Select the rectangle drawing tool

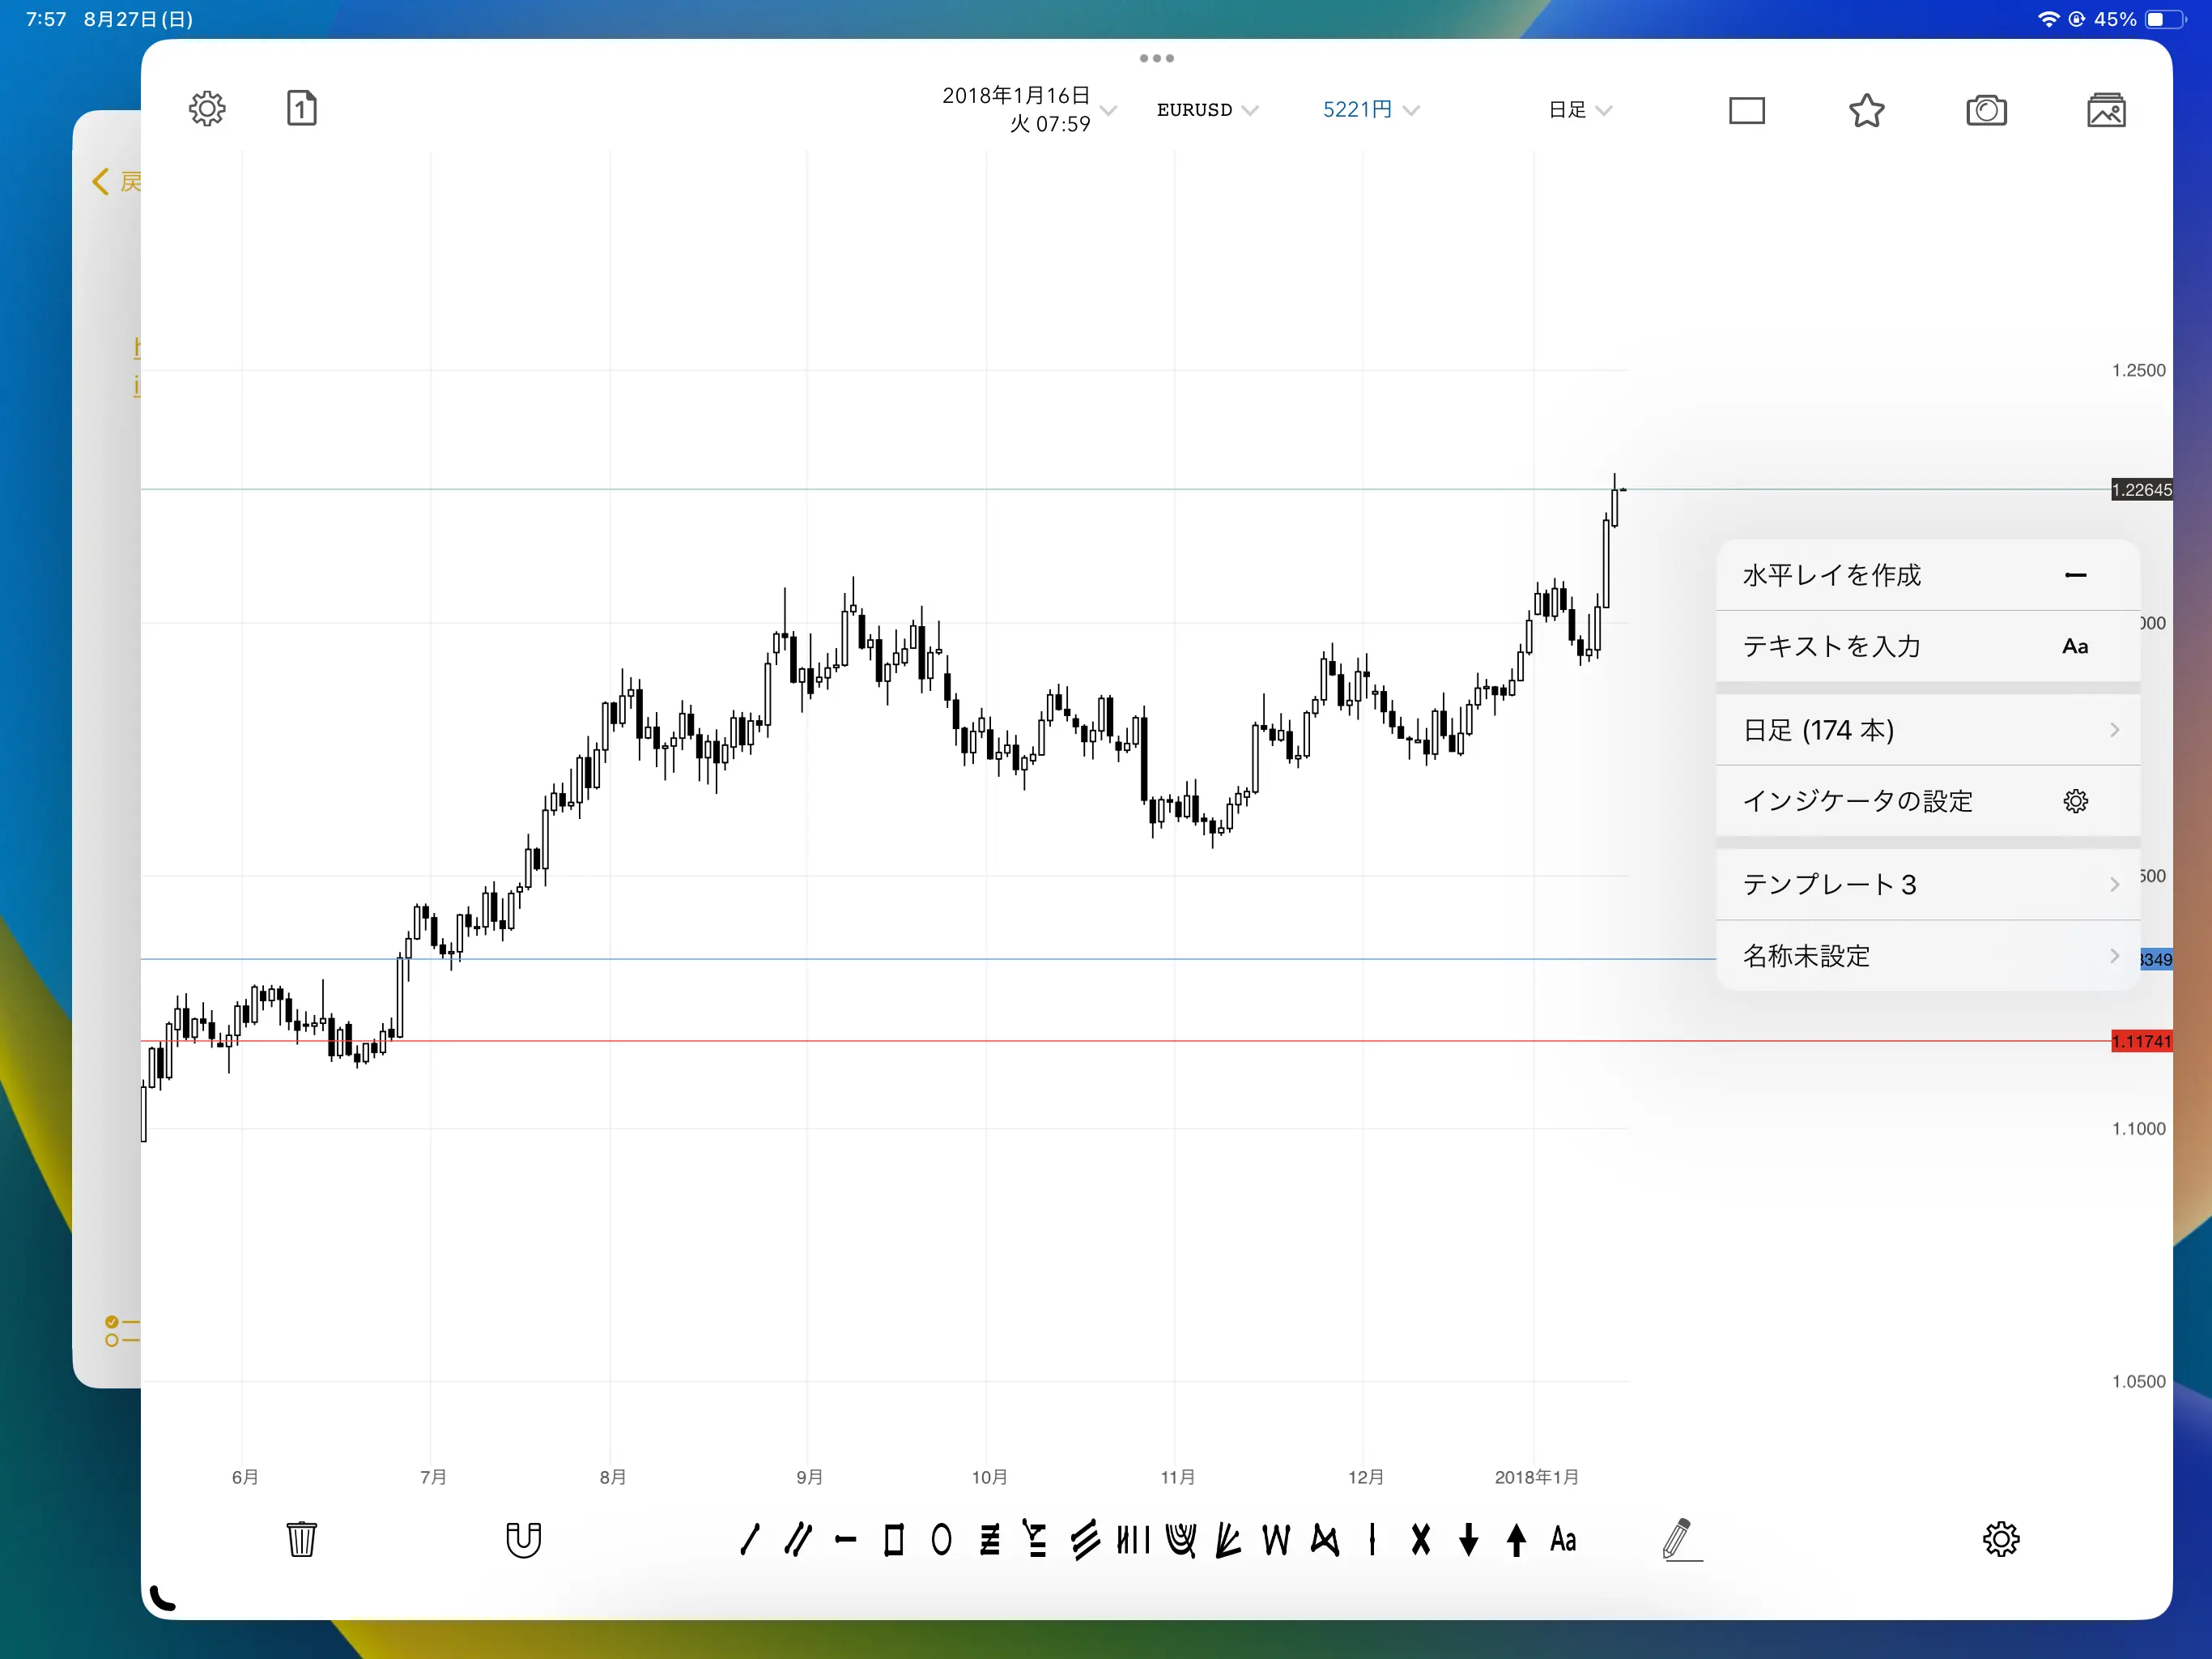894,1539
